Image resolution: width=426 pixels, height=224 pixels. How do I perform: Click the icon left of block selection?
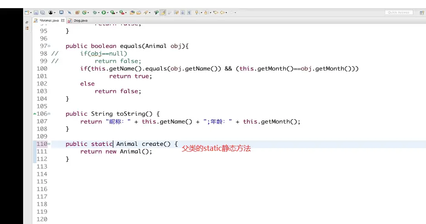click(176, 13)
